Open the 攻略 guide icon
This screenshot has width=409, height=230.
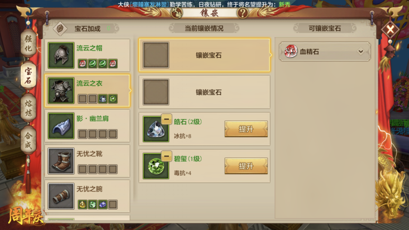[177, 12]
